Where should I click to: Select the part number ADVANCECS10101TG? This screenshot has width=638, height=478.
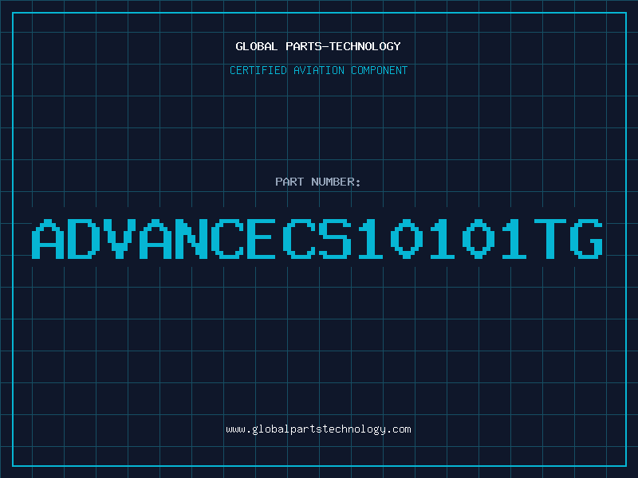click(317, 238)
